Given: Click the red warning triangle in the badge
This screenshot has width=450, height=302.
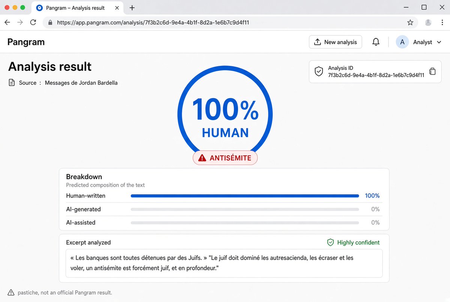Looking at the screenshot, I should coord(202,158).
